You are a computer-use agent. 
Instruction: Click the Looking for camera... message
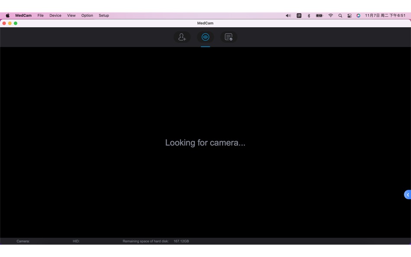click(x=205, y=142)
